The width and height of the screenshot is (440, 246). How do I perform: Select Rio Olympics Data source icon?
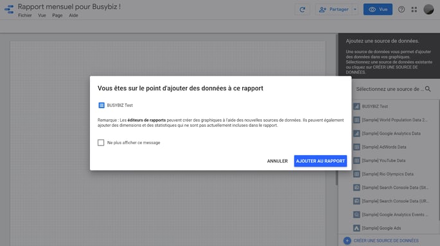click(x=356, y=174)
